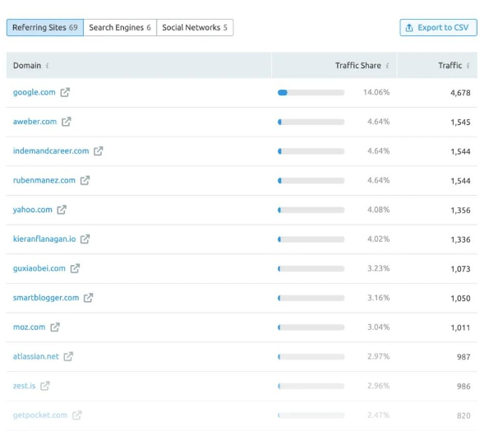Open zest.is domain link
This screenshot has height=437, width=489.
[25, 386]
